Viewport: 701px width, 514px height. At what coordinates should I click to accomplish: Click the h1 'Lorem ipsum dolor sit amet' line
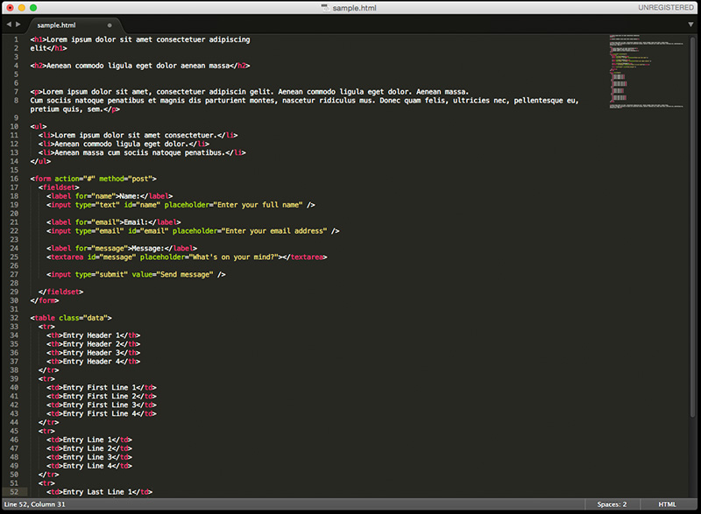(140, 39)
